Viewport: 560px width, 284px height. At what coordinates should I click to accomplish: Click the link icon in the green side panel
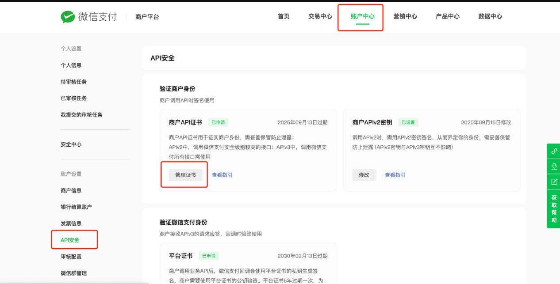[554, 151]
